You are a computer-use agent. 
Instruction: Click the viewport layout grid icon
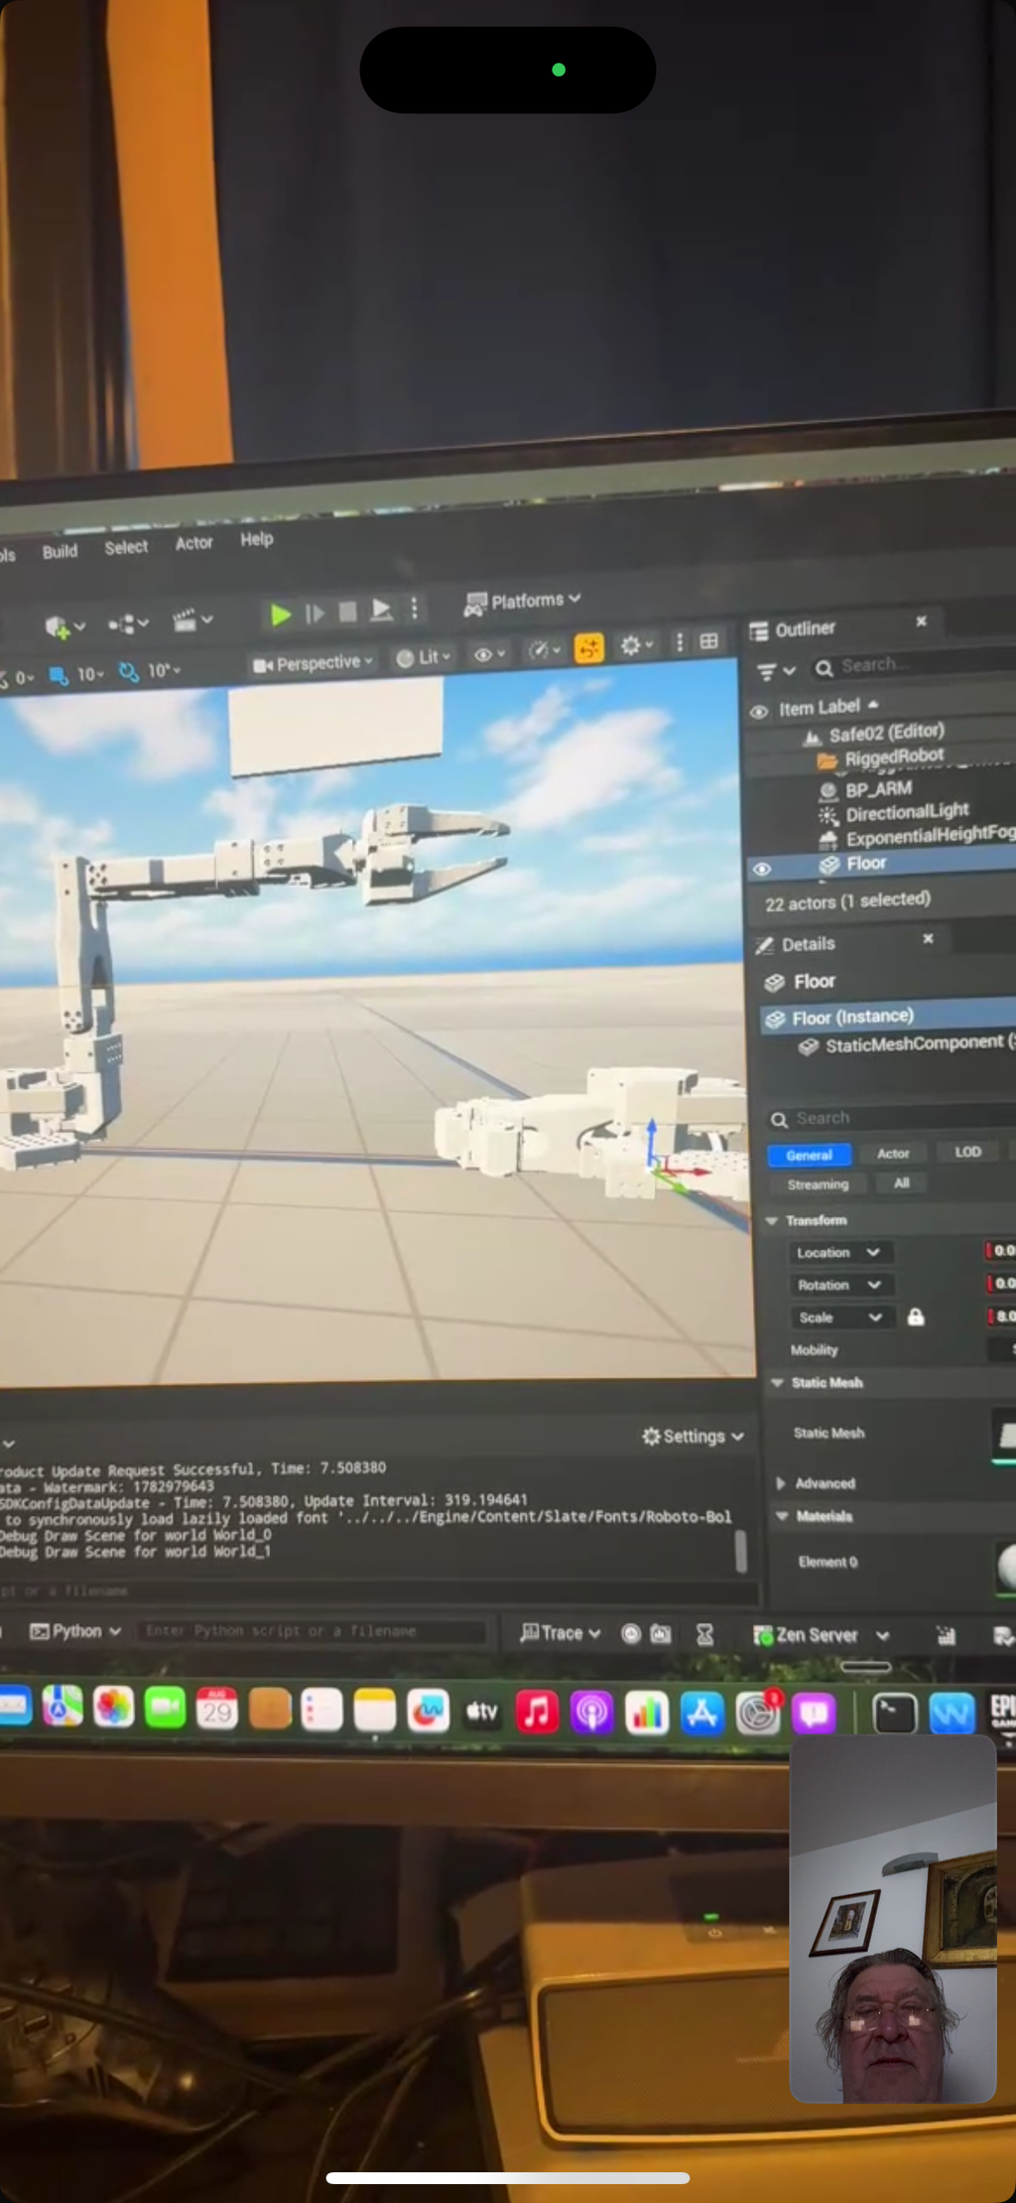tap(708, 641)
